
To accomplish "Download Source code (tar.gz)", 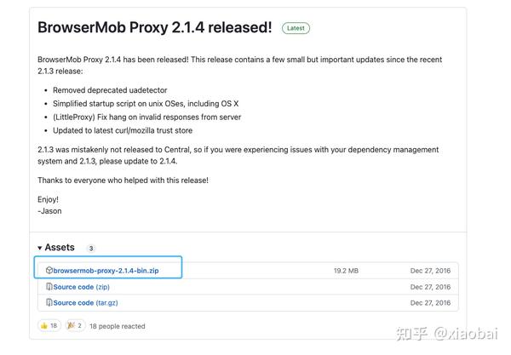I will coord(85,303).
